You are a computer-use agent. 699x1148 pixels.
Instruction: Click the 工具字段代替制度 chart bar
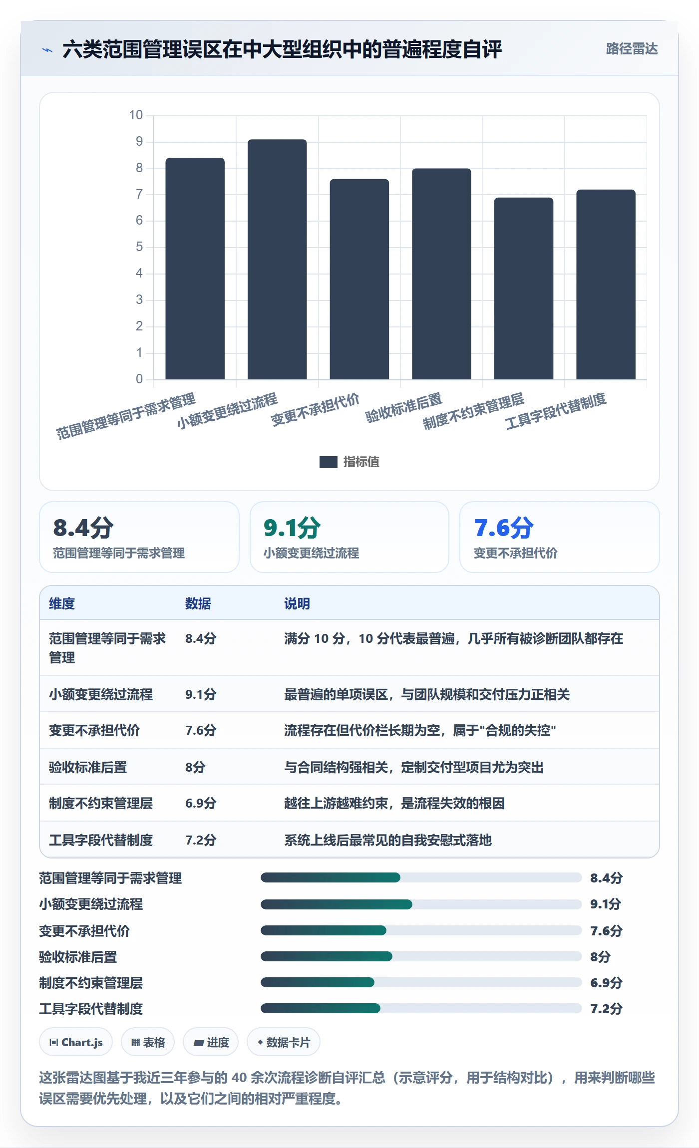pos(606,285)
